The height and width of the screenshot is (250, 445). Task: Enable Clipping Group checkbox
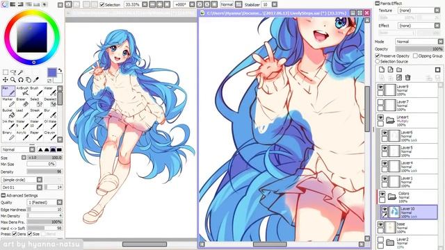pos(415,56)
